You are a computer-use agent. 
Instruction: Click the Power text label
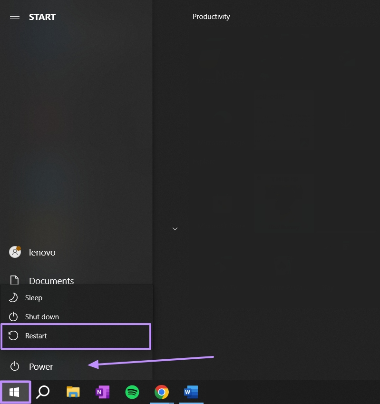[41, 366]
